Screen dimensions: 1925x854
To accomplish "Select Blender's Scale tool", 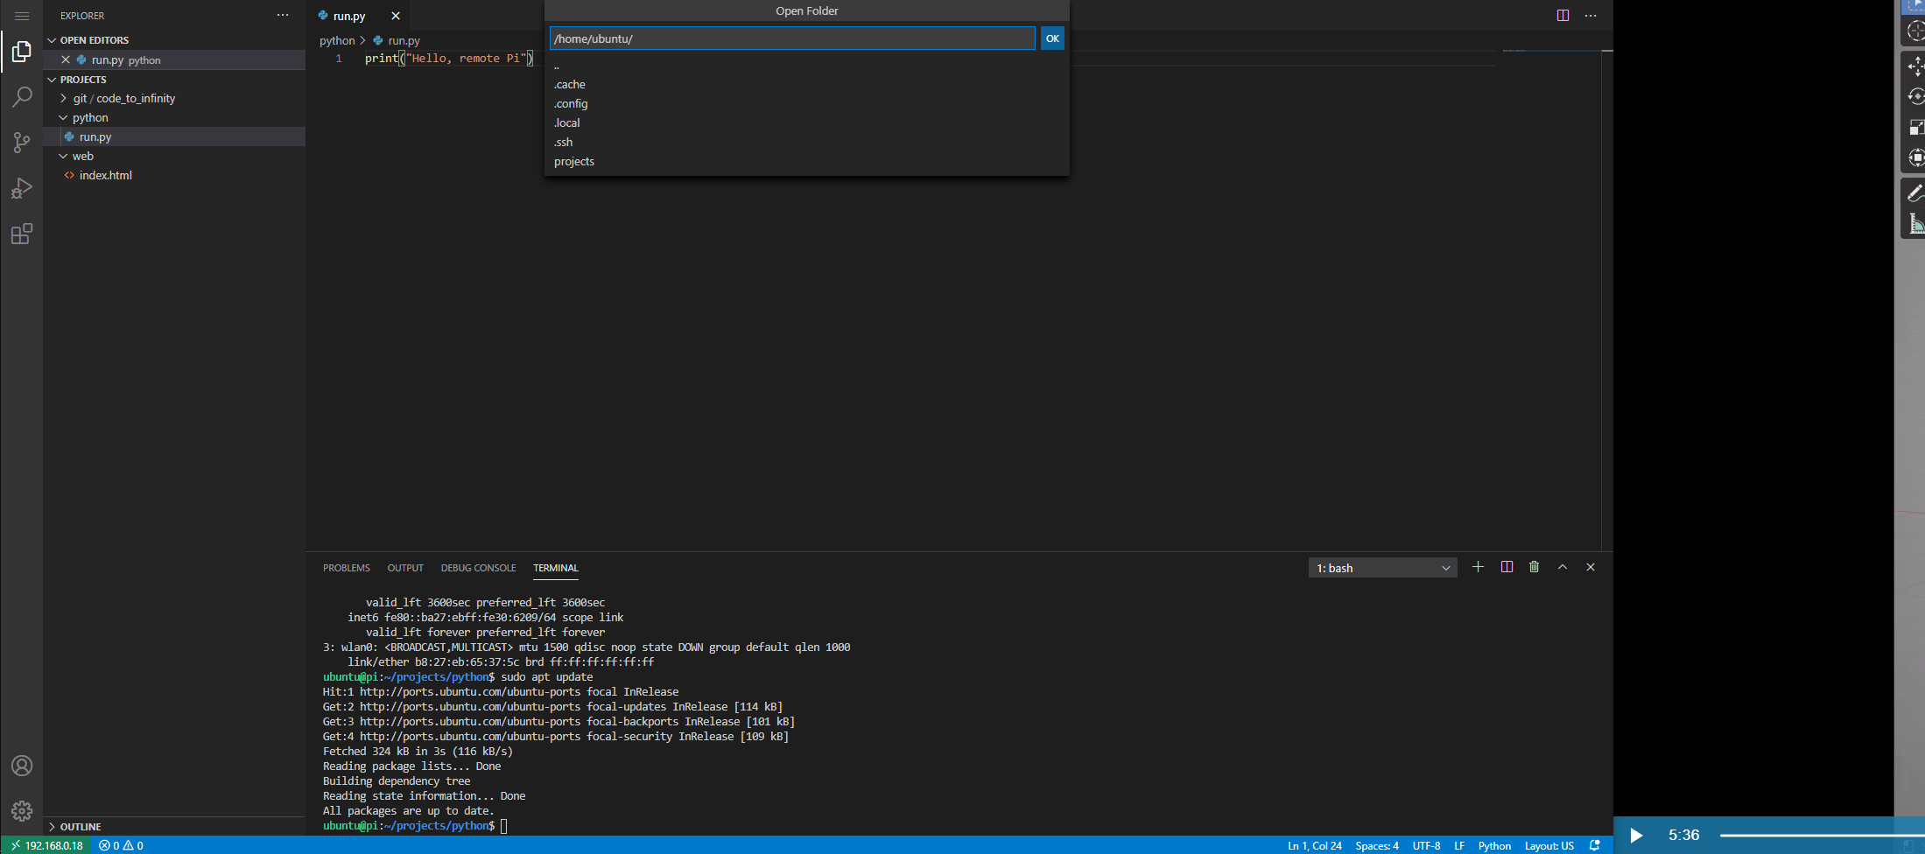I will click(1915, 127).
